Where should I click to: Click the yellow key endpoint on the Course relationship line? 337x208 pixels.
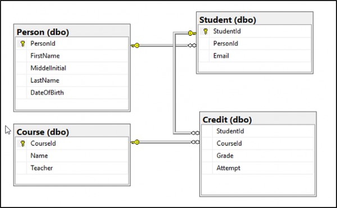click(x=135, y=142)
